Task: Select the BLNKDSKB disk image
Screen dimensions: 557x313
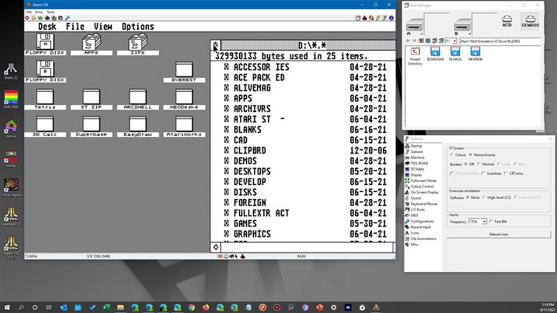Action: pos(435,54)
